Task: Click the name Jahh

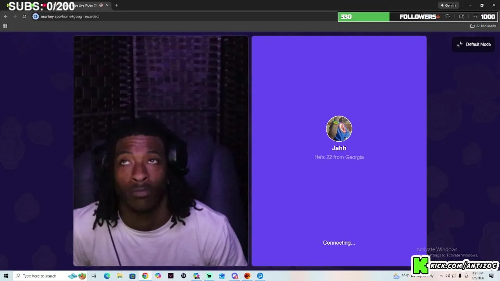Action: (x=339, y=148)
